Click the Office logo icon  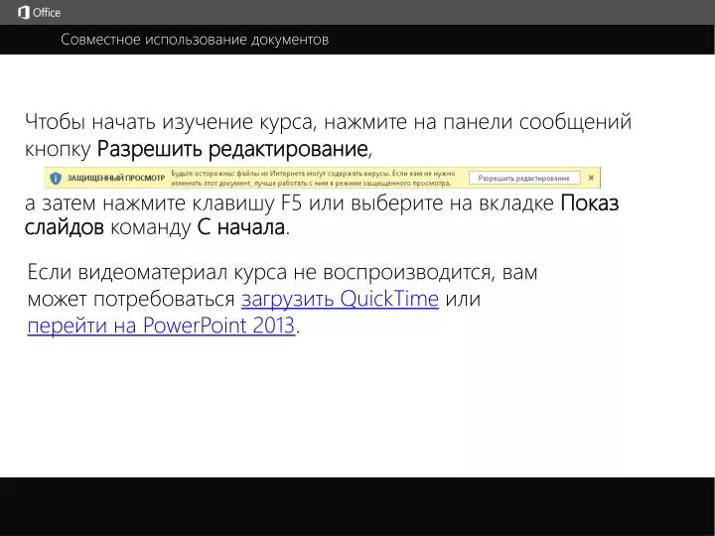(24, 12)
